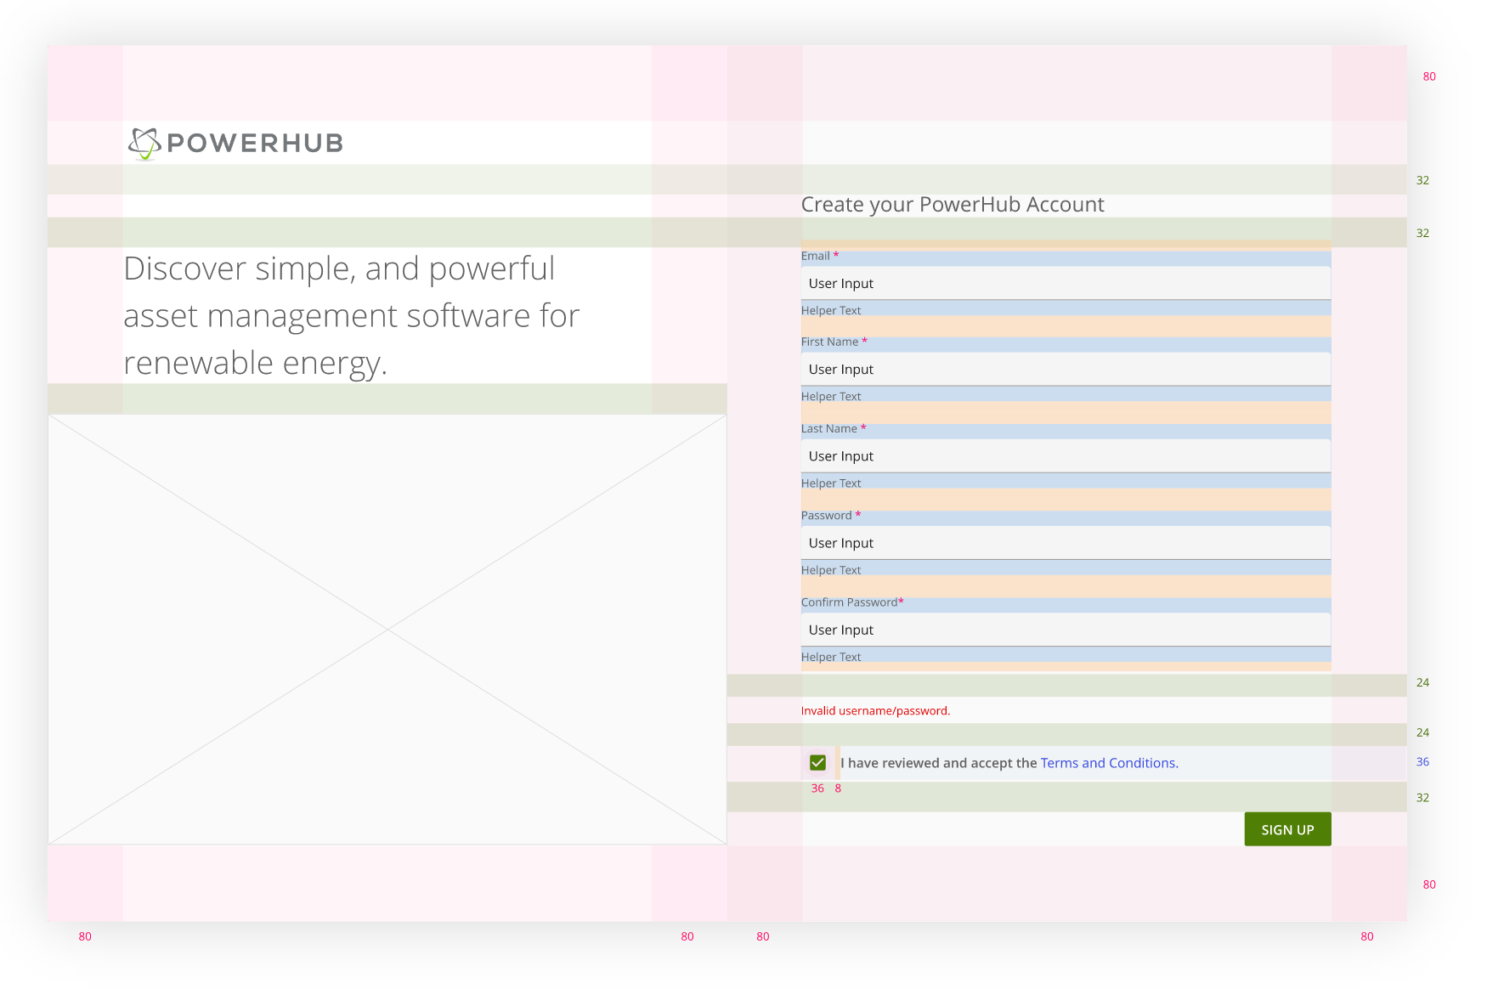
Task: Click the Helper Text under the Last Name field
Action: pos(831,483)
